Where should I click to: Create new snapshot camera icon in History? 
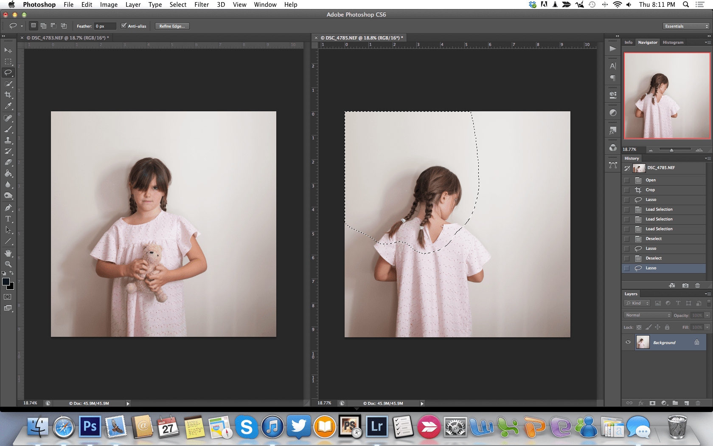pyautogui.click(x=685, y=285)
